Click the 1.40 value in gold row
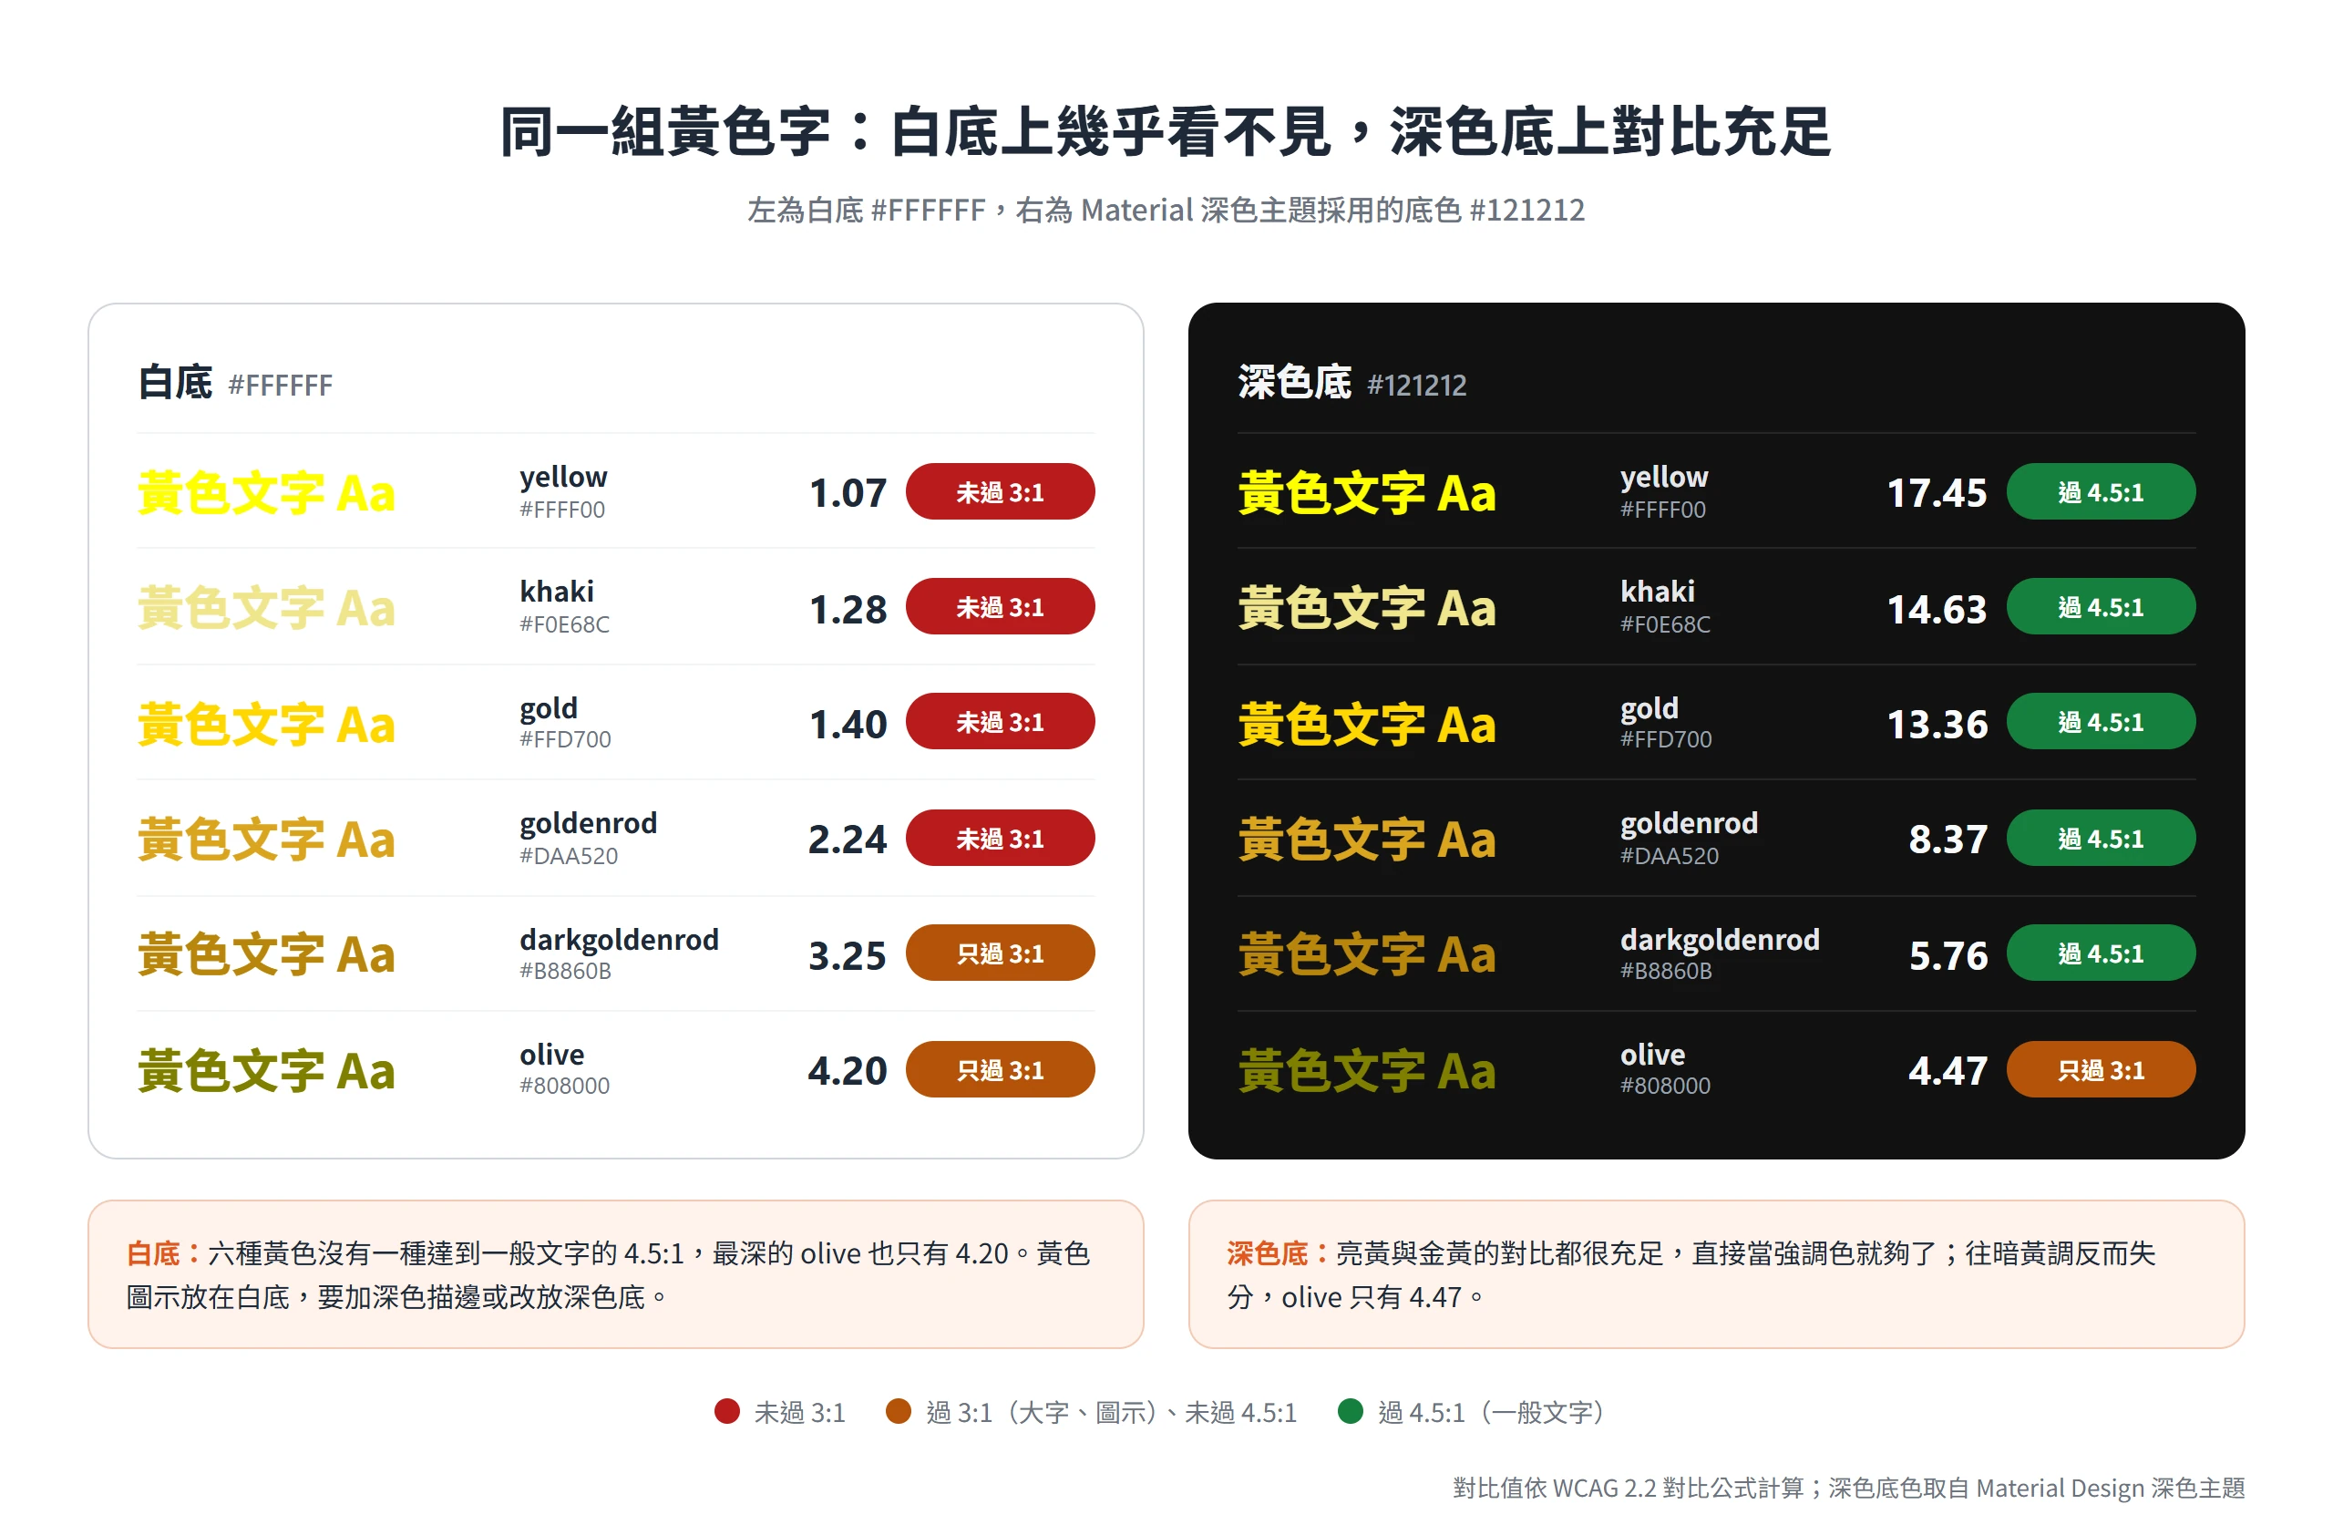Viewport: 2333px width, 1525px height. click(848, 725)
